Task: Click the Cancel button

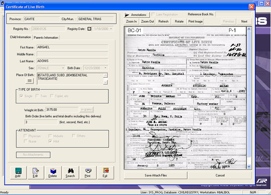Action: point(220,175)
